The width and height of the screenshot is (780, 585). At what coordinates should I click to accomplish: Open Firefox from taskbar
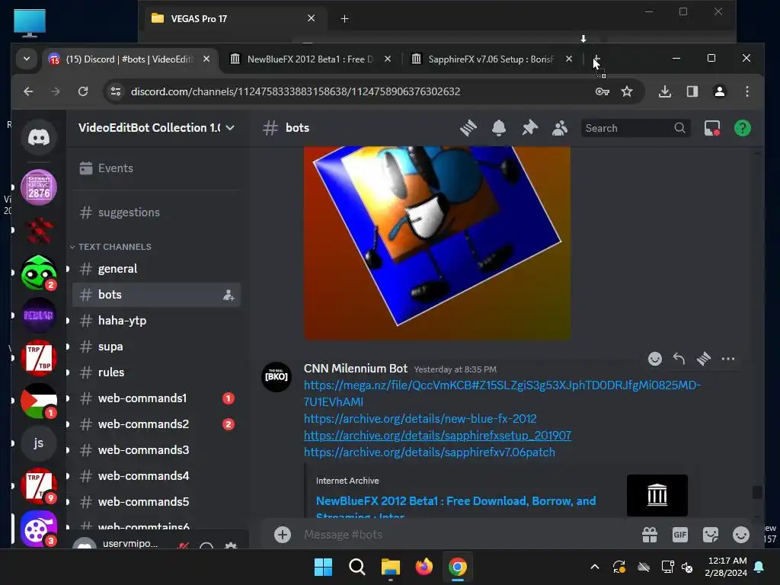(424, 567)
